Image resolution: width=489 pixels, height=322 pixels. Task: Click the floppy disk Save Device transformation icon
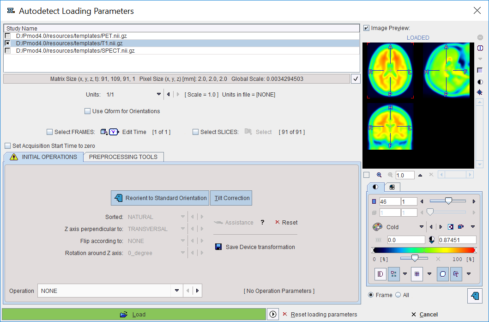point(218,247)
